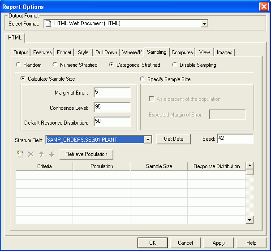Switch to the Output tab
The height and width of the screenshot is (251, 271).
21,52
